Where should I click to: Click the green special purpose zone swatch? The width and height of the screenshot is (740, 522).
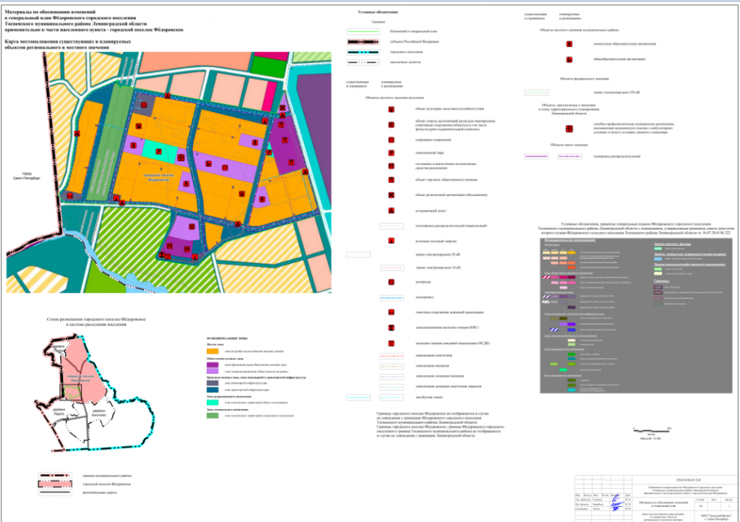pyautogui.click(x=212, y=416)
